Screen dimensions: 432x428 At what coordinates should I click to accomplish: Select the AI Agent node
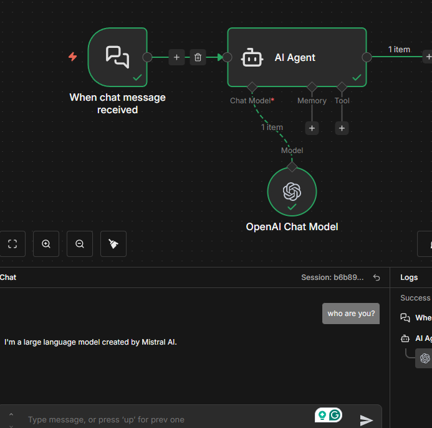tap(297, 57)
